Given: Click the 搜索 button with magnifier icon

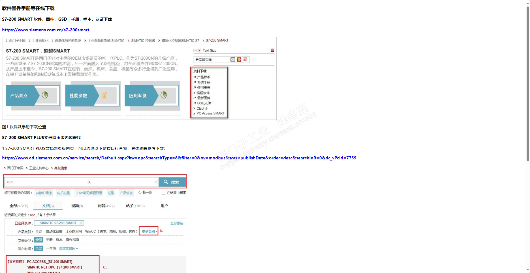Looking at the screenshot, I should coord(172,182).
